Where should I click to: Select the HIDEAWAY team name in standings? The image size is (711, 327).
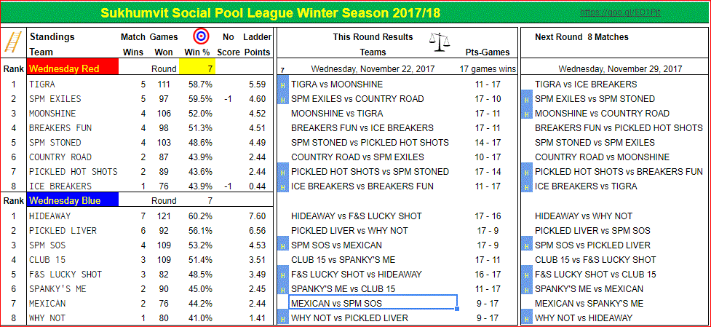[x=51, y=216]
